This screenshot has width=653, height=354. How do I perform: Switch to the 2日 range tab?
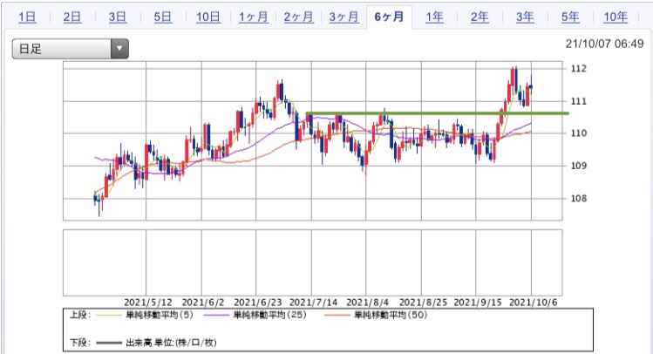72,17
